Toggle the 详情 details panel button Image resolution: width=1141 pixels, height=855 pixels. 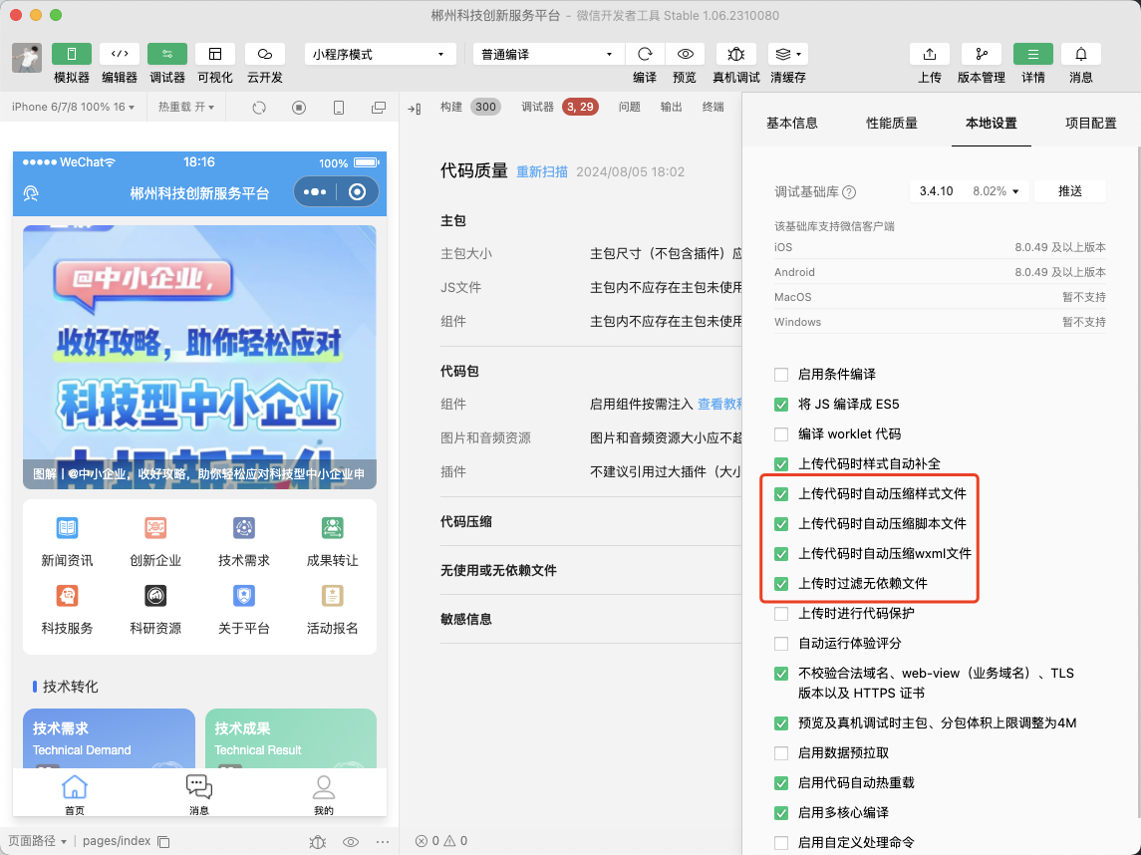1032,54
